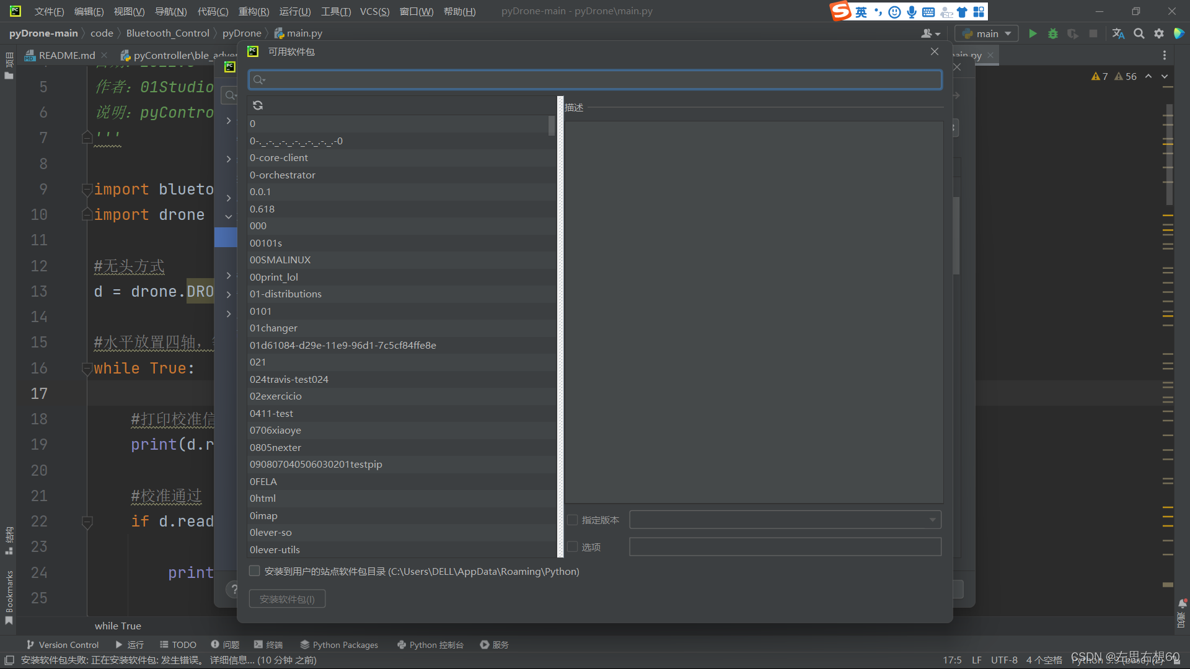Open Search Everywhere with the magnifier icon
Image resolution: width=1190 pixels, height=669 pixels.
tap(1139, 33)
